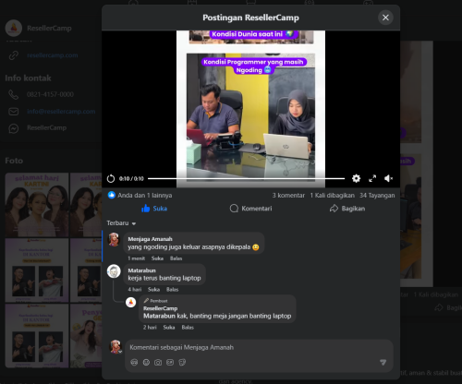Click info@resellercamp.com email link
The height and width of the screenshot is (384, 462).
pyautogui.click(x=61, y=112)
